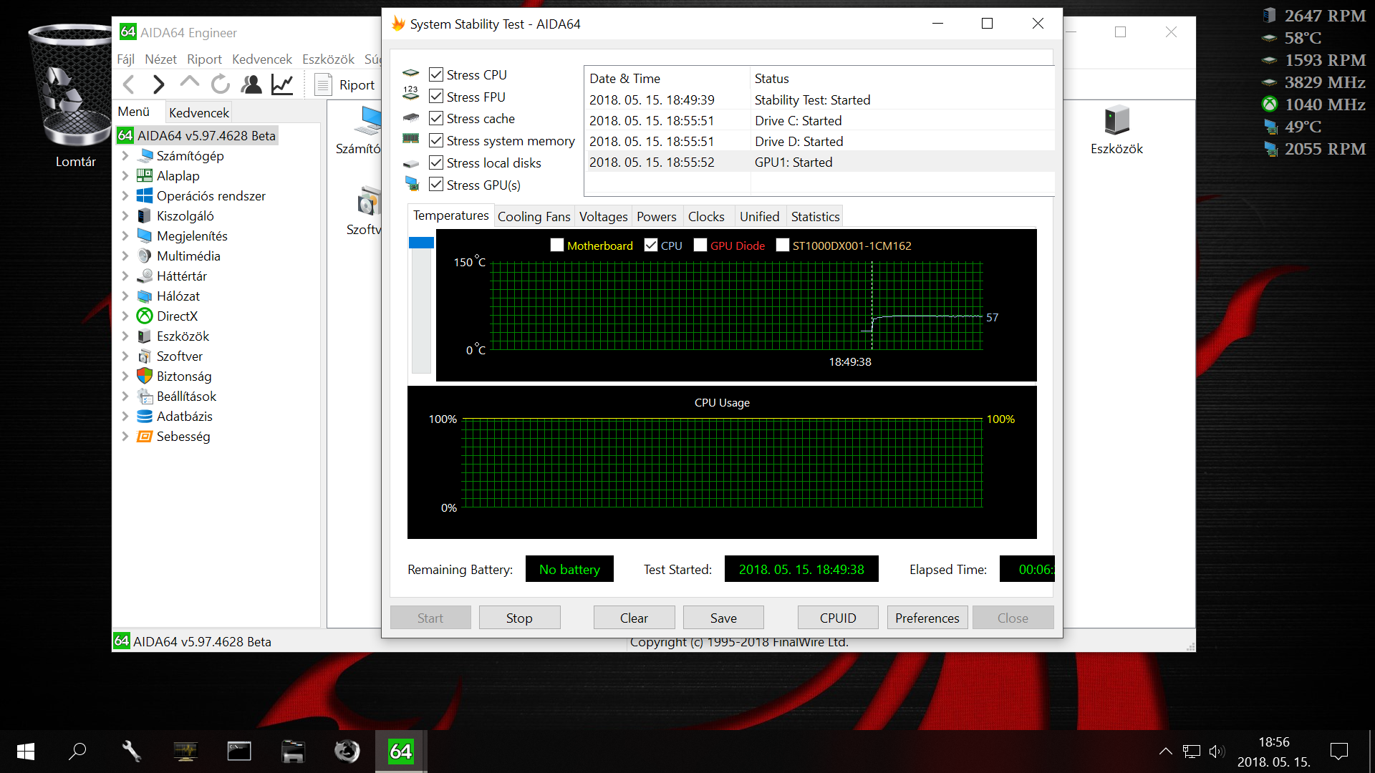Click the CPUID button
This screenshot has width=1375, height=773.
click(x=838, y=618)
